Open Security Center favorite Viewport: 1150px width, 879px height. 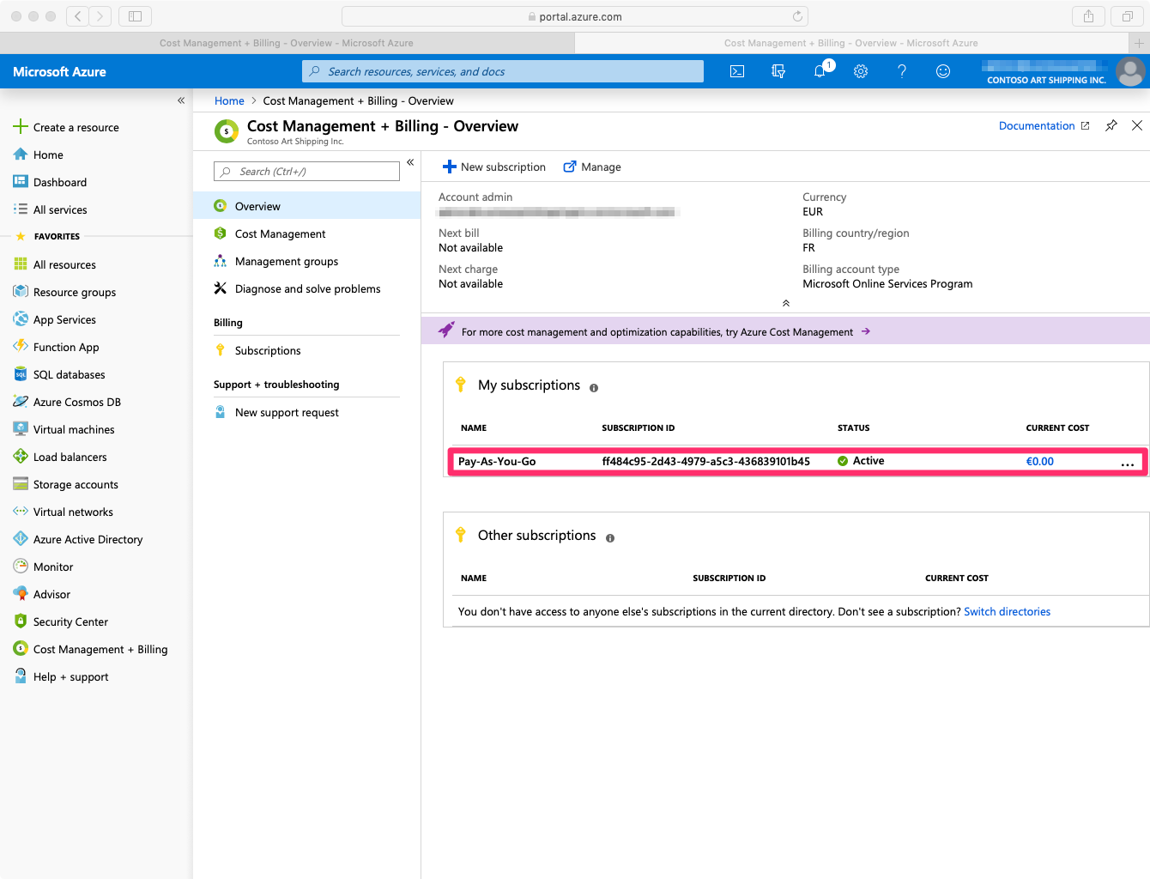coord(61,621)
